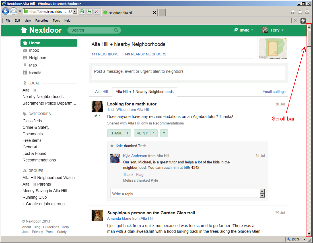313x243 pixels.
Task: Open the Invite dropdown menu
Action: [x=244, y=30]
